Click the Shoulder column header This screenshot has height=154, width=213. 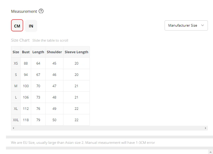click(x=54, y=52)
